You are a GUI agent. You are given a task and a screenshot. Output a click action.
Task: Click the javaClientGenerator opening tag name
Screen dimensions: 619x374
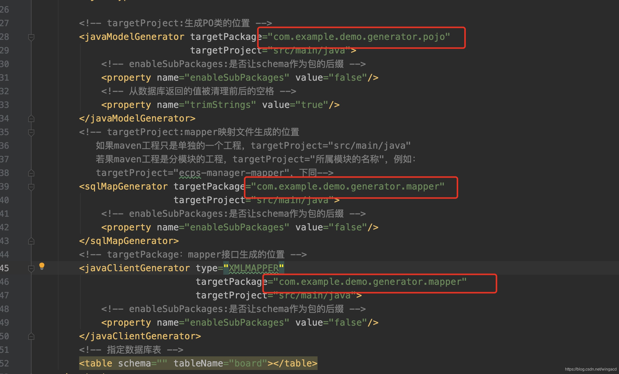point(137,268)
